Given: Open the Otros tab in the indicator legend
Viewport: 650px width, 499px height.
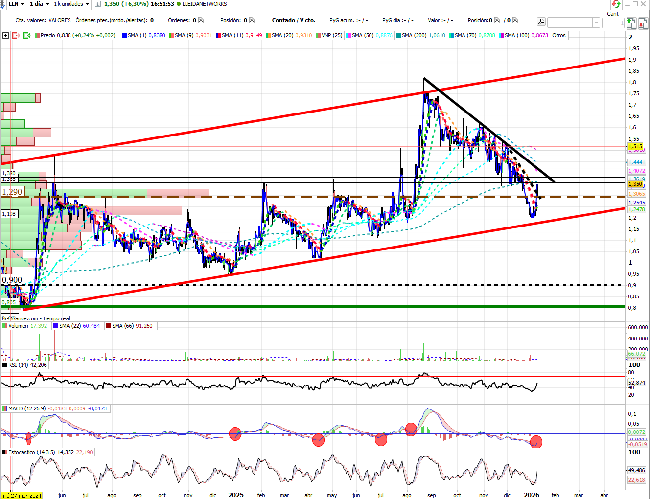Looking at the screenshot, I should (558, 35).
